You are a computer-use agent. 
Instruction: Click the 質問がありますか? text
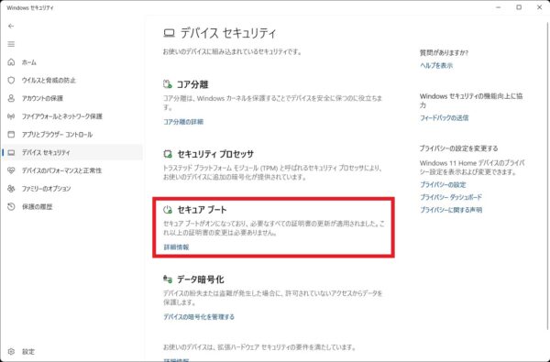pos(444,53)
